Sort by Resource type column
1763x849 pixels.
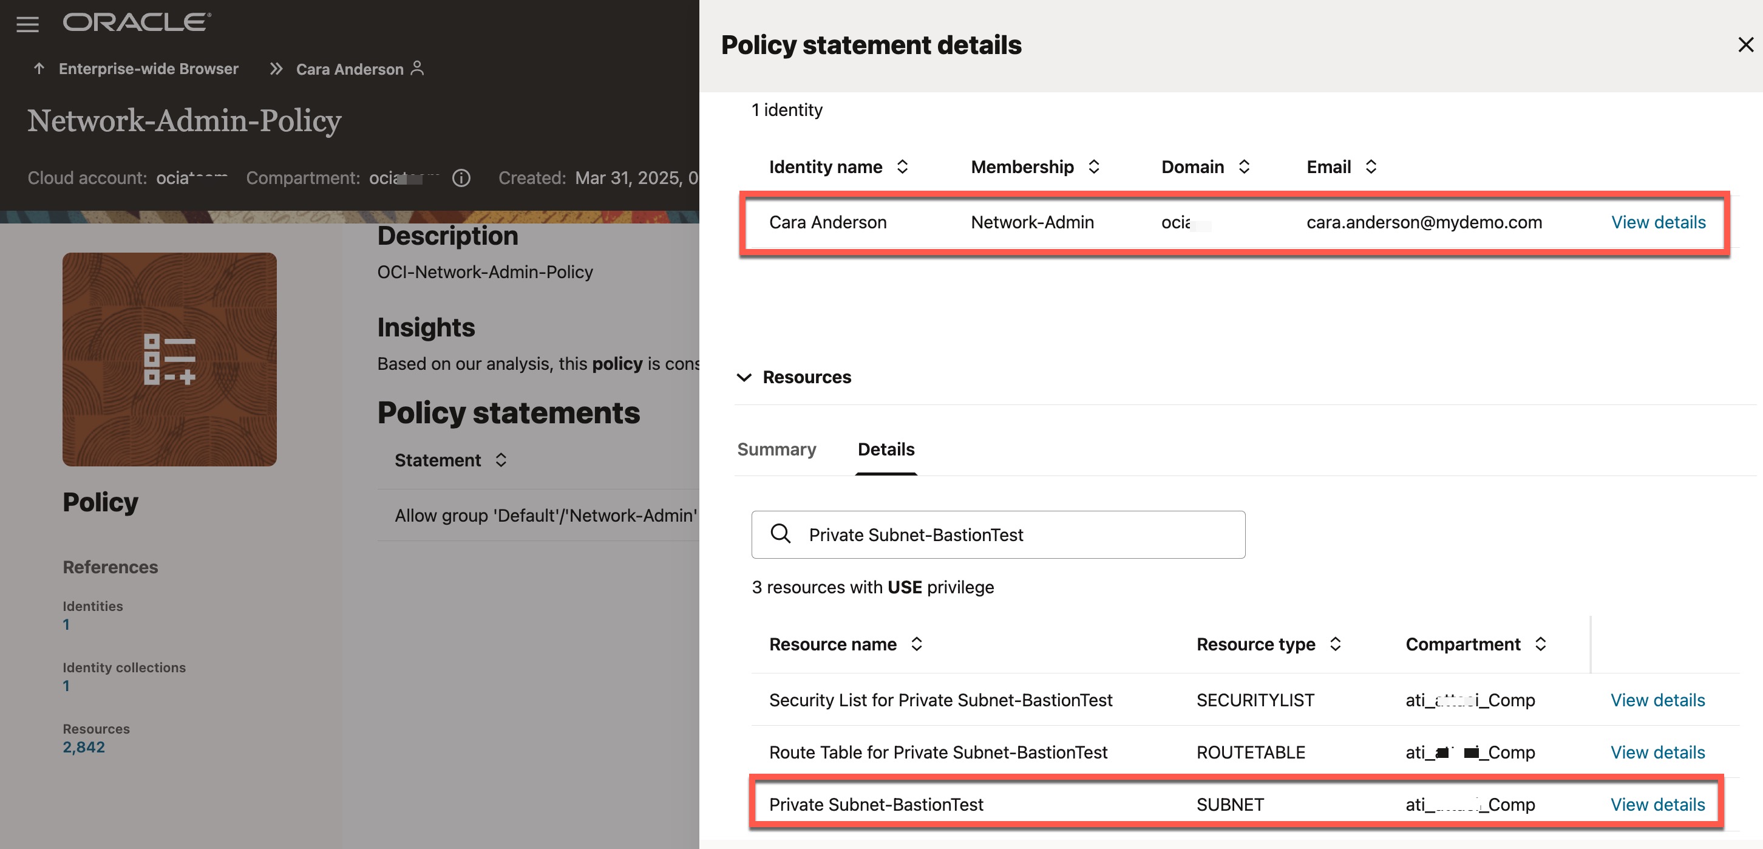[1335, 644]
